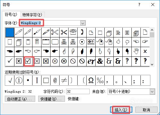Viewport: 160px width, 115px height.
Task: Click the 取消 button
Action: tap(146, 110)
